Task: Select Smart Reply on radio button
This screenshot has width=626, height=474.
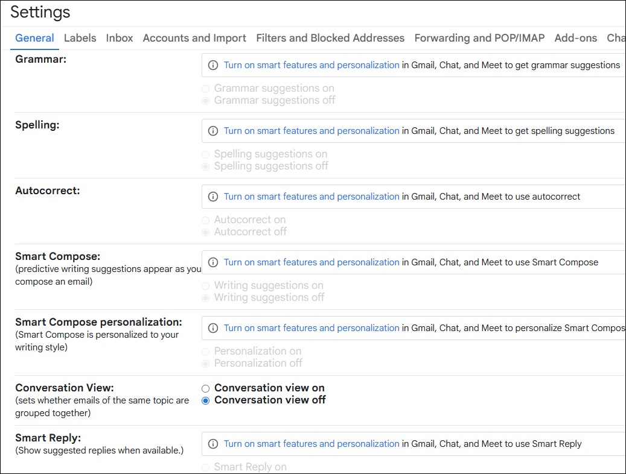Action: (206, 467)
